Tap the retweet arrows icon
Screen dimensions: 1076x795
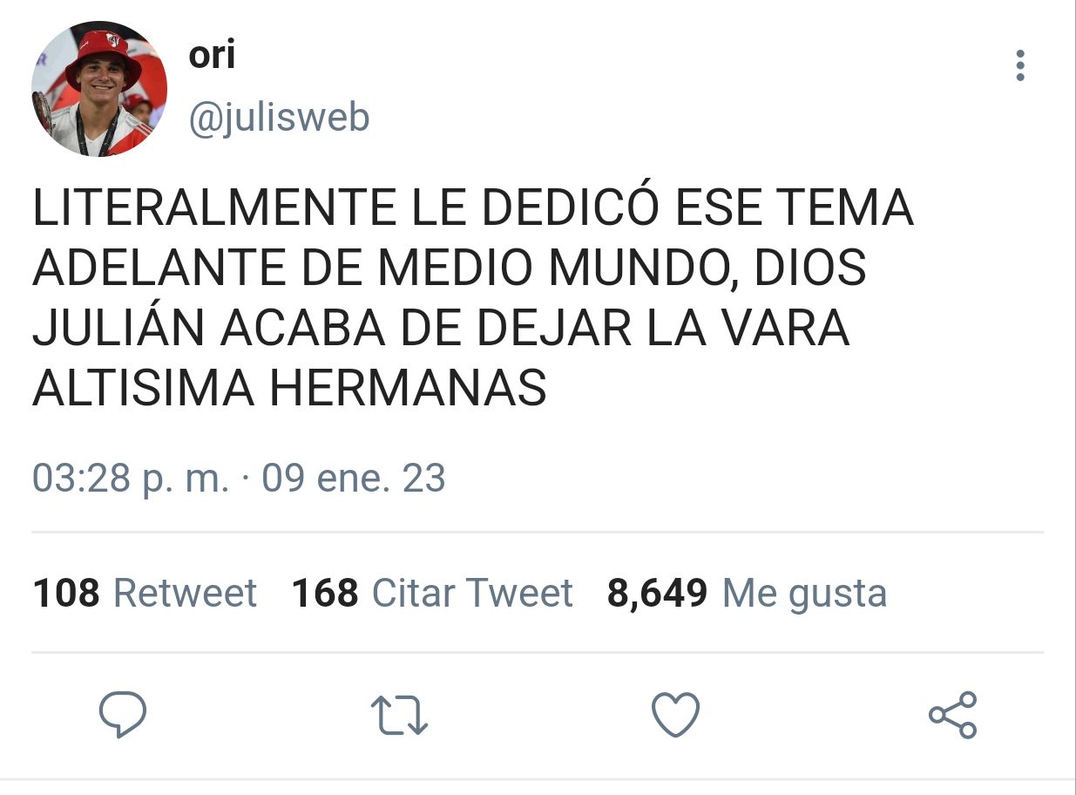click(x=400, y=715)
